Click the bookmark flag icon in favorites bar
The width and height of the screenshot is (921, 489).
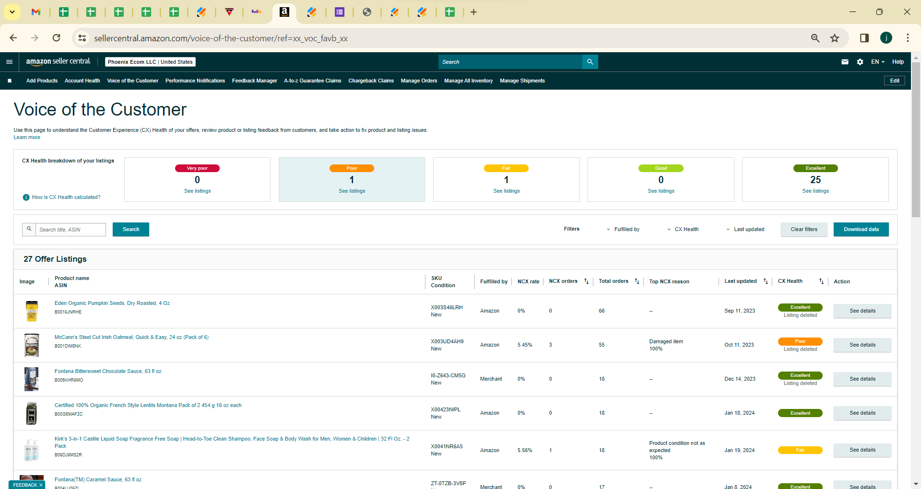point(10,81)
